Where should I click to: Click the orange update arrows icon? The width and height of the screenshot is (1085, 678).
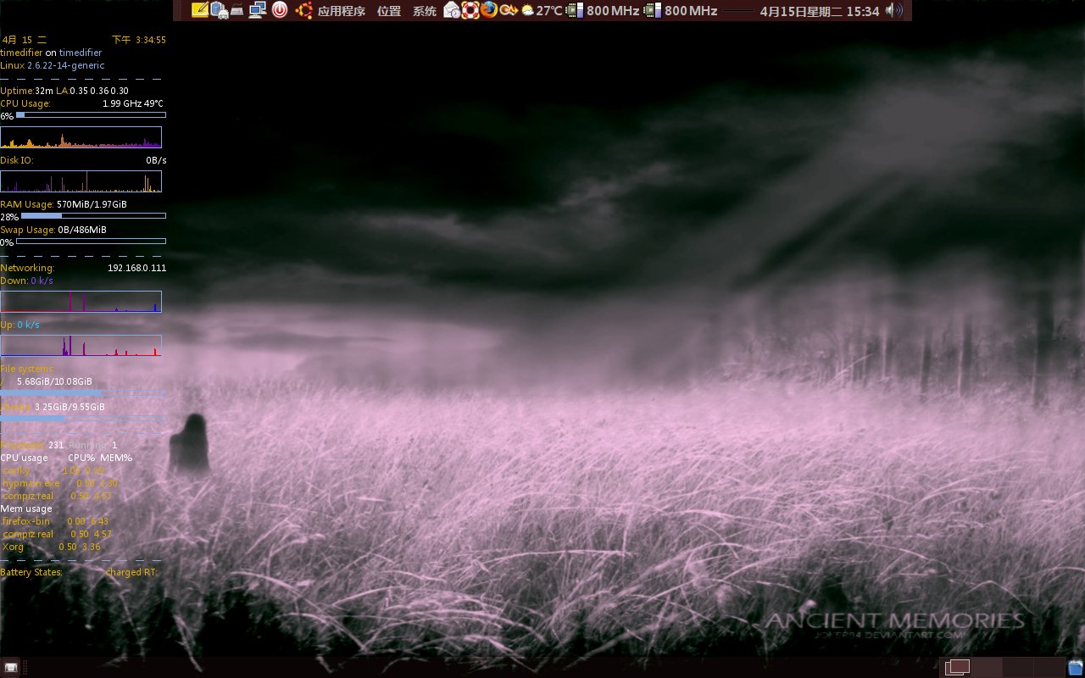pyautogui.click(x=509, y=10)
